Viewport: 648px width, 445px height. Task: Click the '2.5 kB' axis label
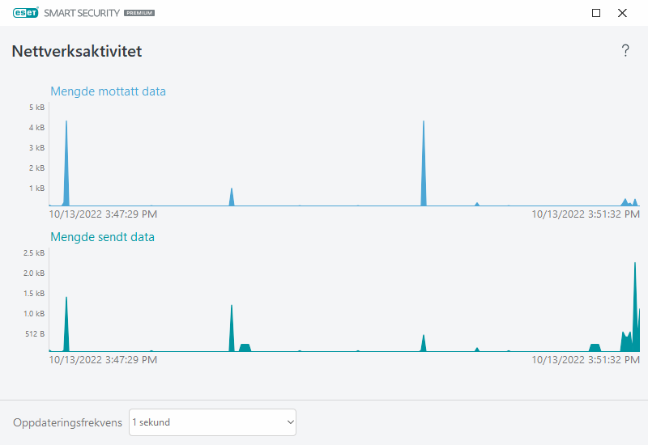pyautogui.click(x=34, y=253)
